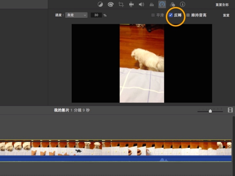This screenshot has width=235, height=176.
Task: Click the 重置全部 reset all button
Action: tap(222, 5)
